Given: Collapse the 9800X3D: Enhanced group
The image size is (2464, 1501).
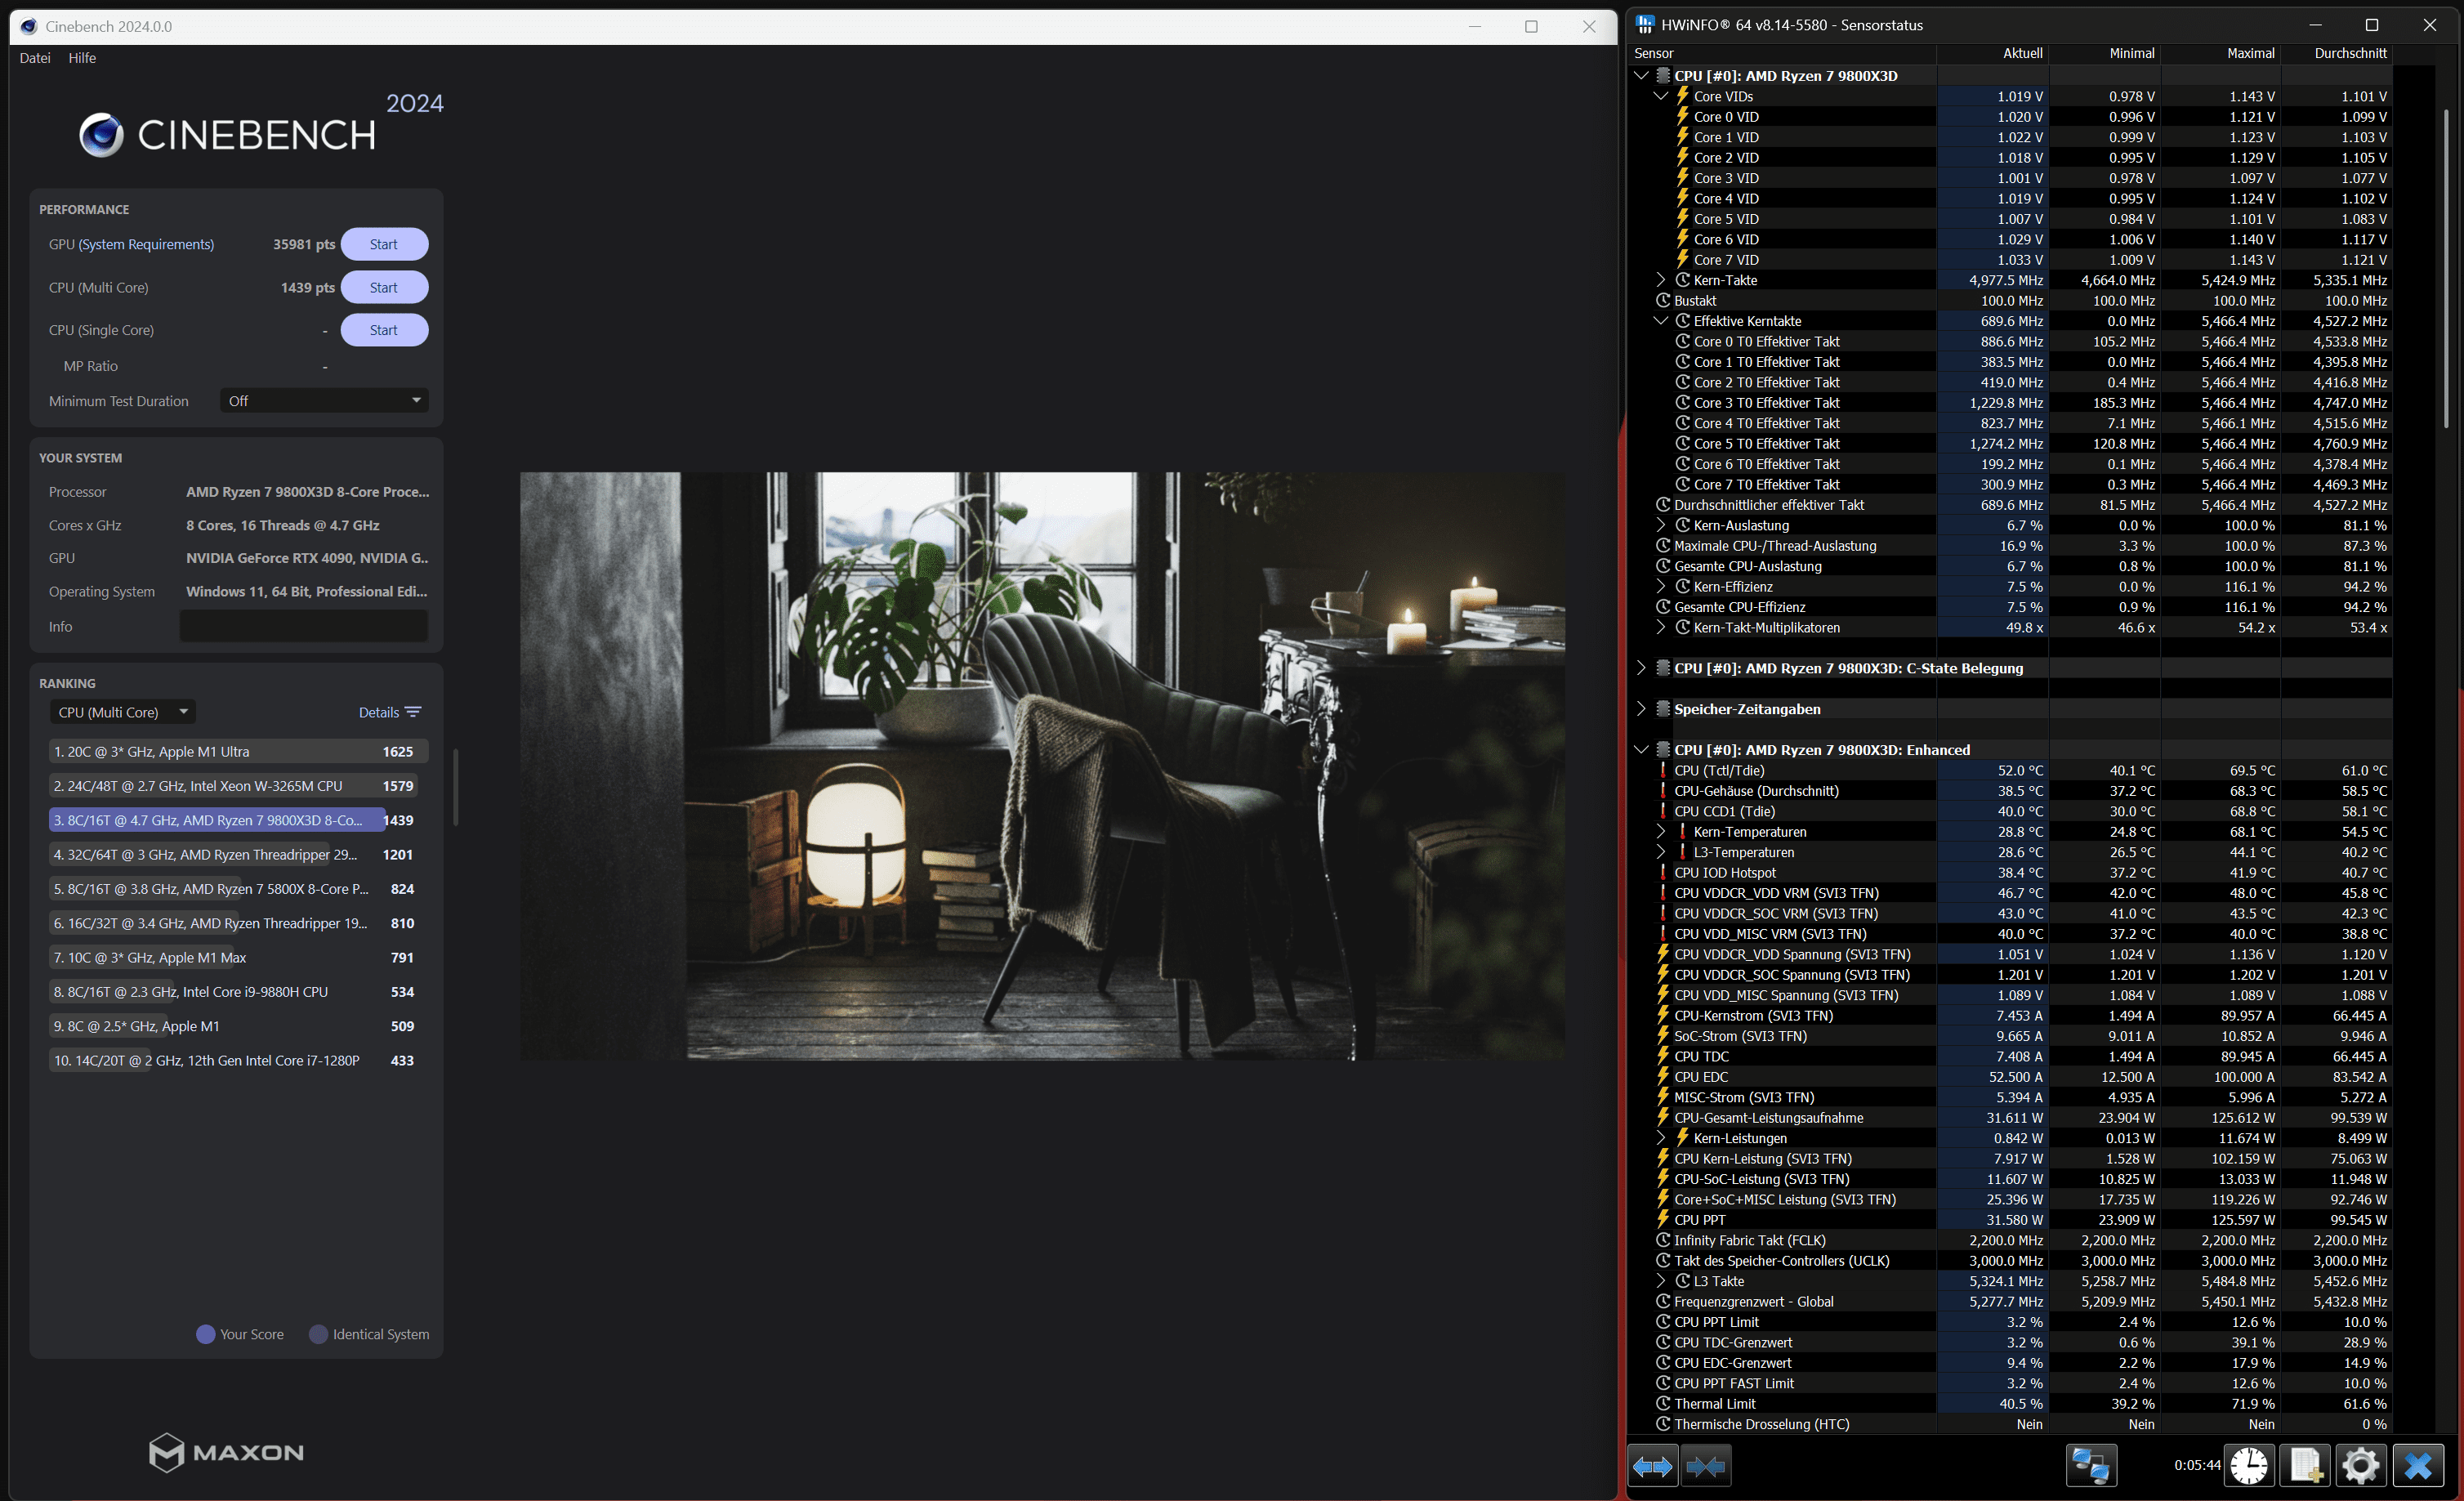Looking at the screenshot, I should (1641, 750).
